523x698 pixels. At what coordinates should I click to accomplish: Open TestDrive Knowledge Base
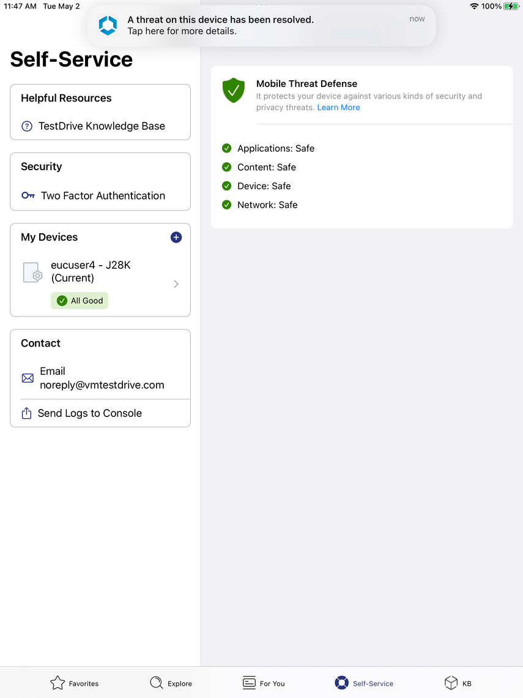(x=102, y=126)
